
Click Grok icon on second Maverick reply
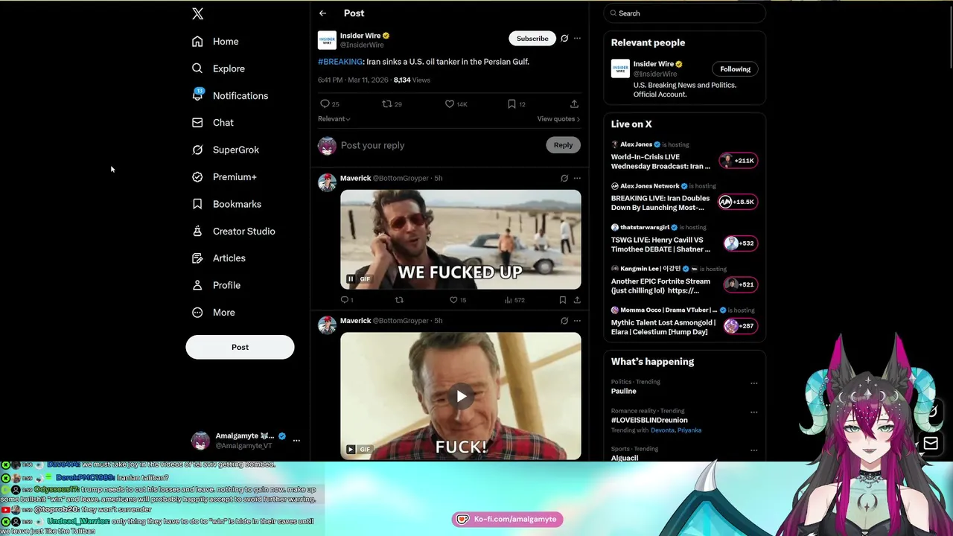click(564, 321)
